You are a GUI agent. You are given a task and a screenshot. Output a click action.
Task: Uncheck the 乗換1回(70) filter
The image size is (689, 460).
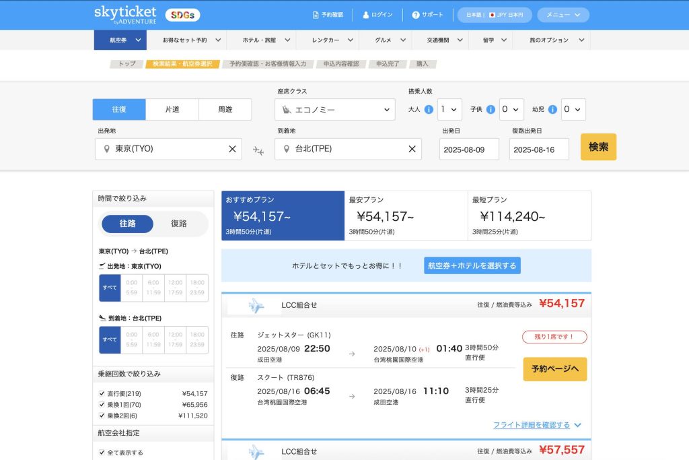pos(102,405)
